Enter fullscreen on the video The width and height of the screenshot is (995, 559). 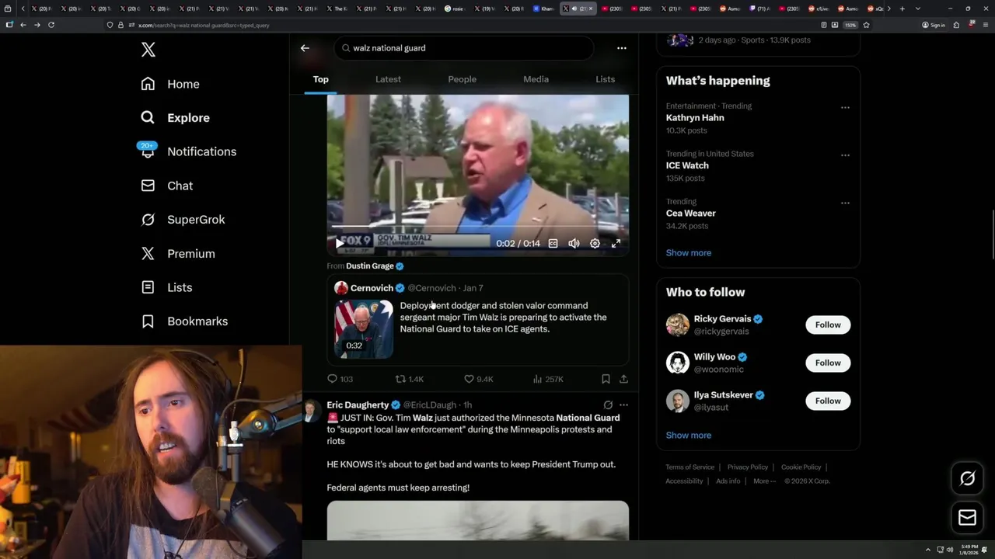[x=616, y=243]
